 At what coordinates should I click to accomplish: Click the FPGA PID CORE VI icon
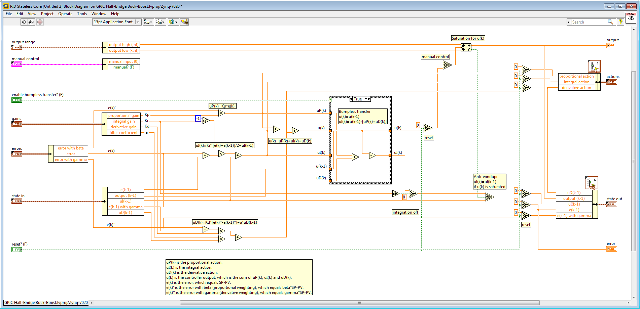tap(631, 17)
